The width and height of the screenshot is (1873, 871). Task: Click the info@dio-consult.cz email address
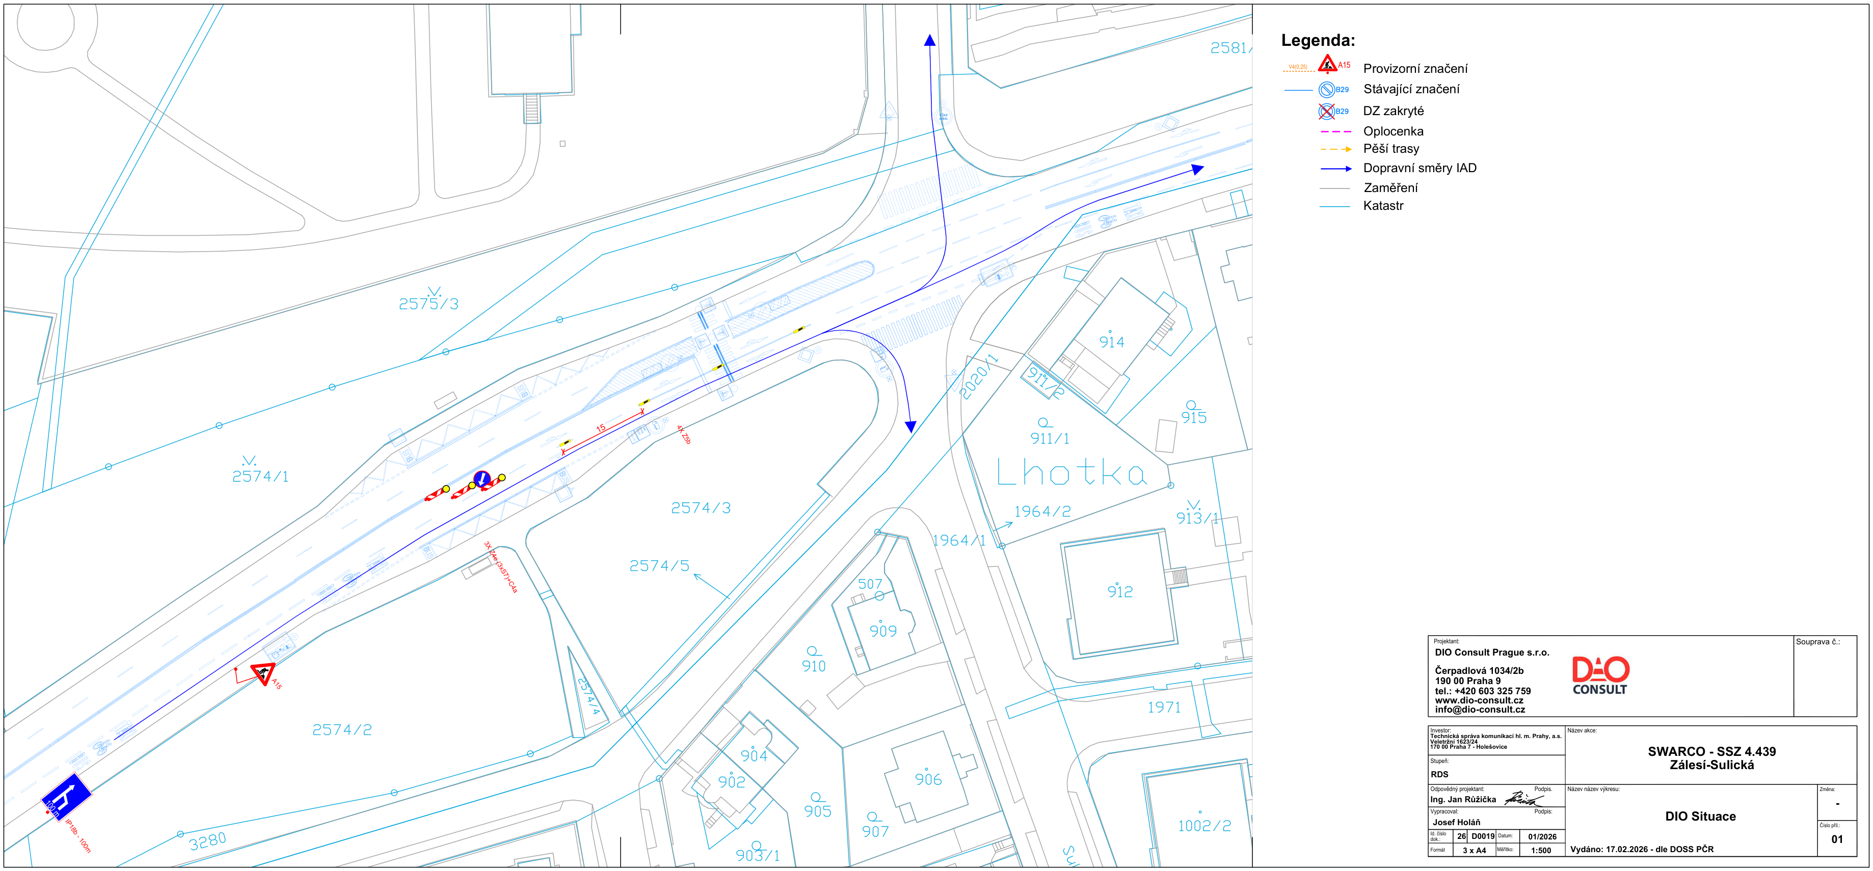tap(1480, 710)
